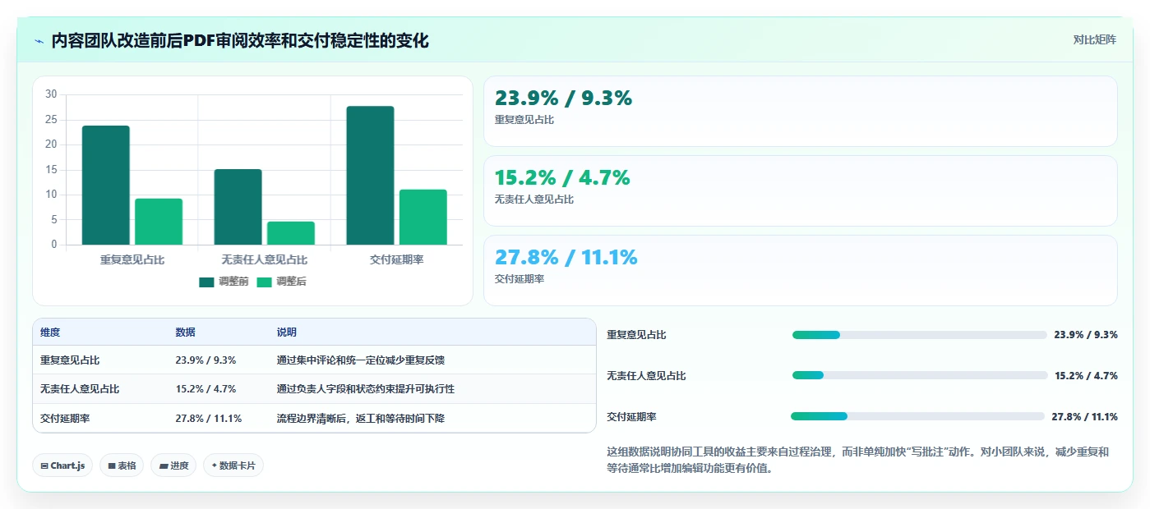The width and height of the screenshot is (1150, 509).
Task: Click the 重复意见占比 x-axis label in chart
Action: point(132,259)
